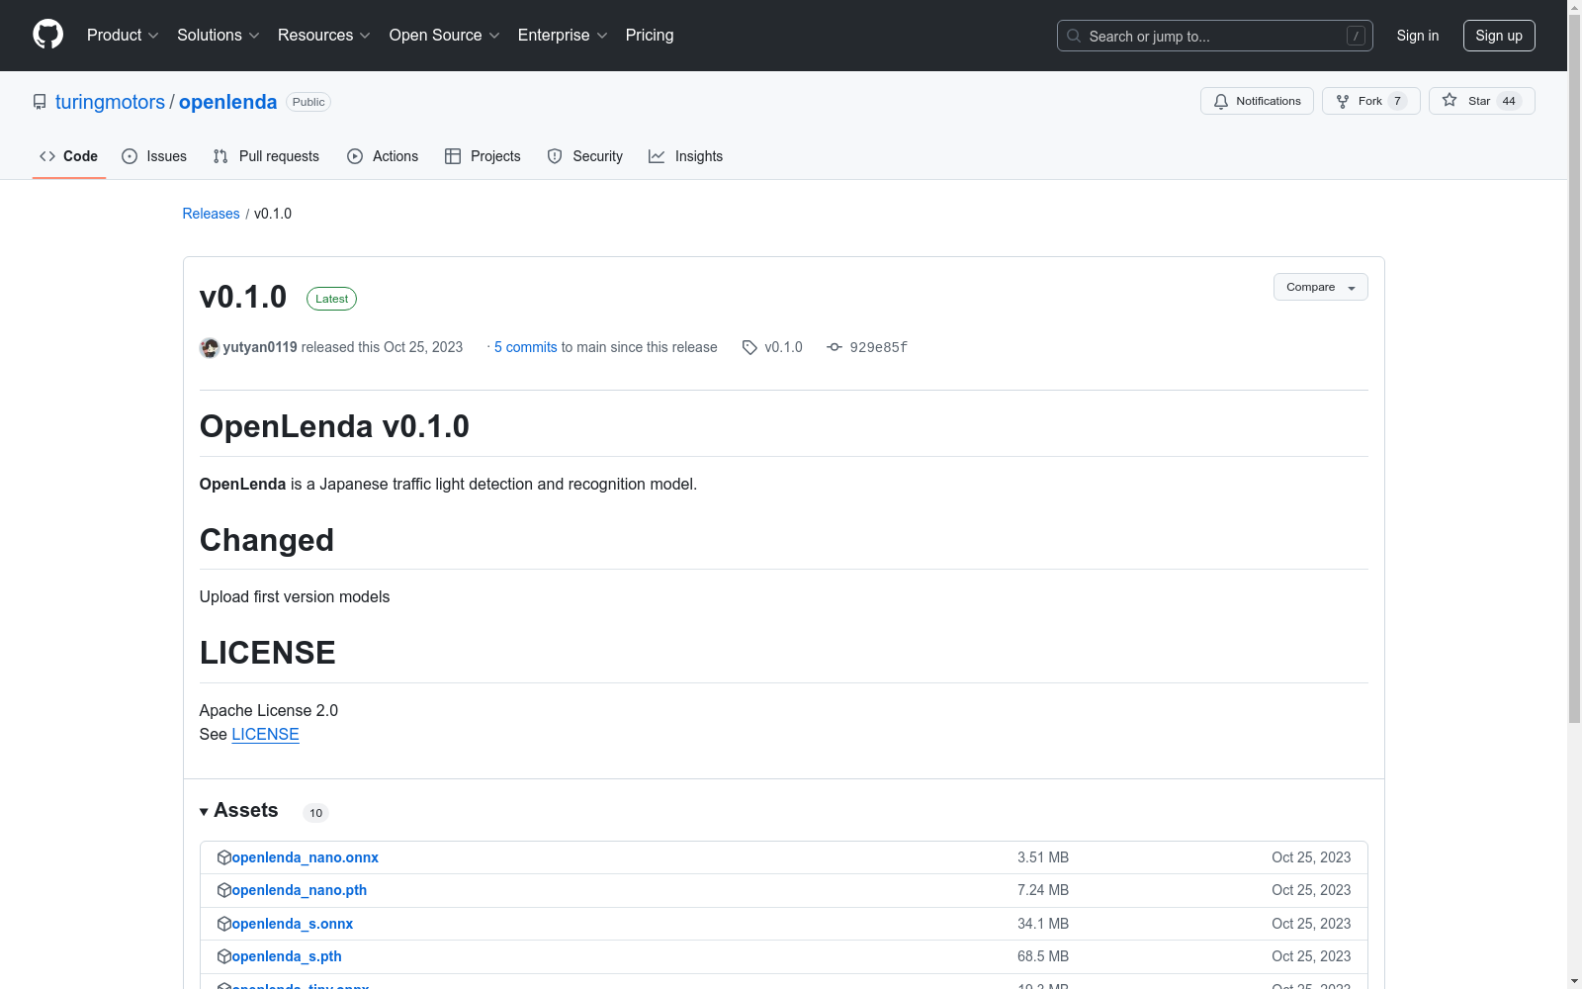
Task: Click the tag icon beside v0.1.0
Action: pyautogui.click(x=749, y=347)
